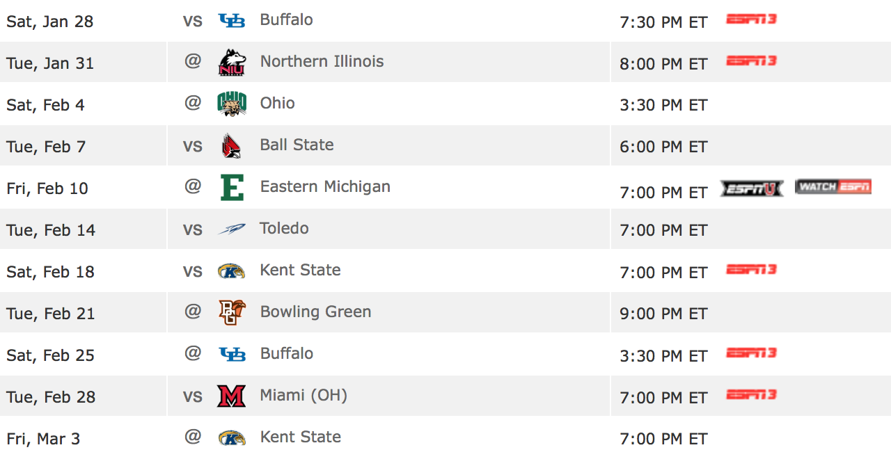891x459 pixels.
Task: Open the WatchESPN badge on Feb 10
Action: coord(833,186)
